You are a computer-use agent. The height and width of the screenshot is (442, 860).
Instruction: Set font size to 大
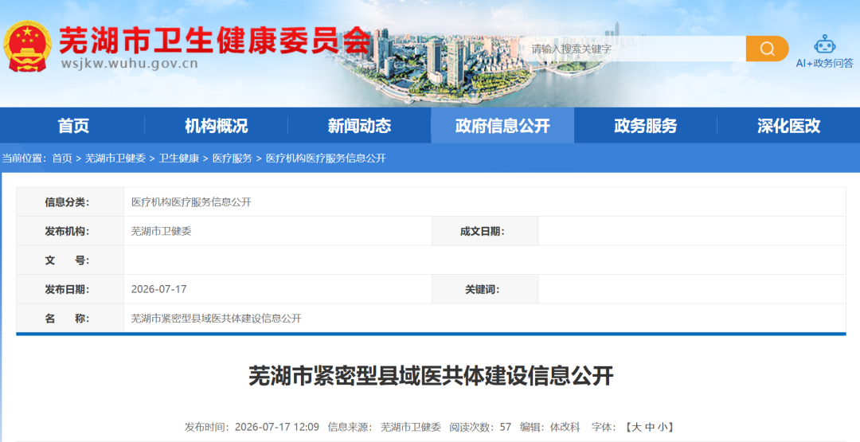637,427
